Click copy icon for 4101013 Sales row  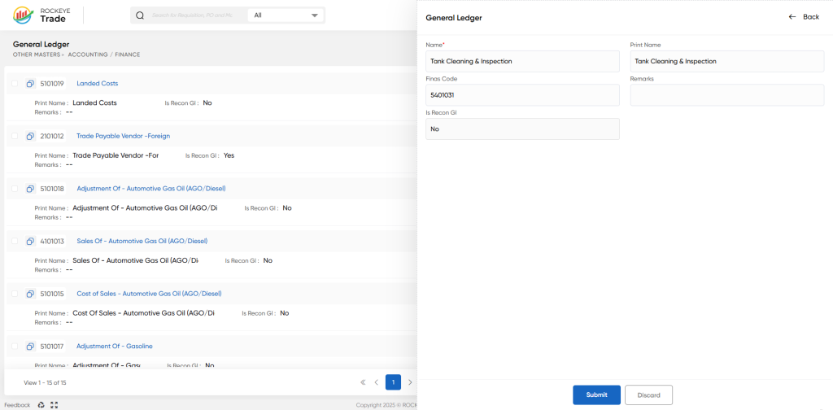pyautogui.click(x=30, y=241)
